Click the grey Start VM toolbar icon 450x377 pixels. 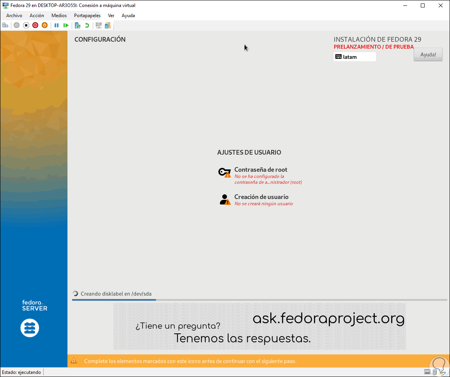[17, 25]
